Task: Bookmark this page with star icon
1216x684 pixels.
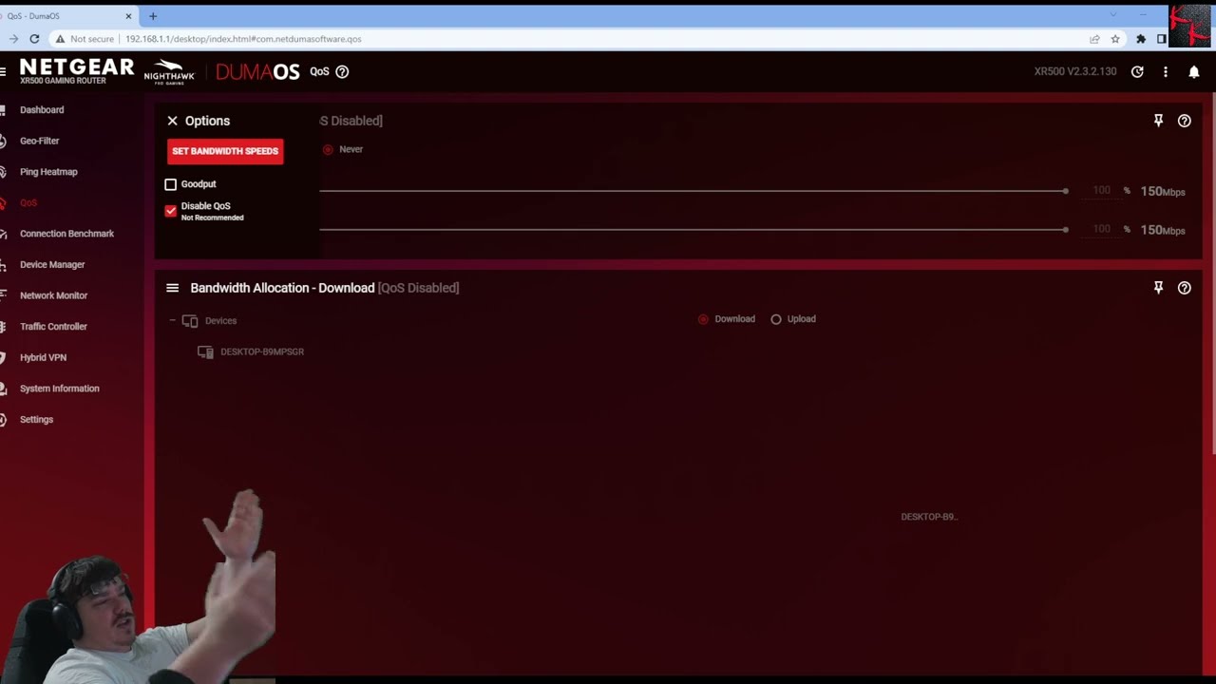Action: pyautogui.click(x=1115, y=39)
